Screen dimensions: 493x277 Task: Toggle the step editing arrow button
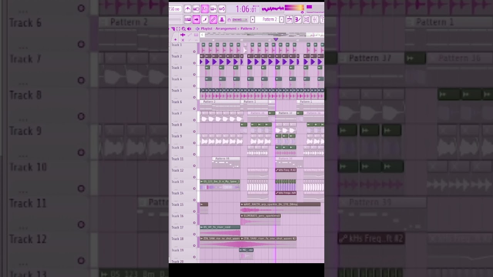pyautogui.click(x=196, y=20)
